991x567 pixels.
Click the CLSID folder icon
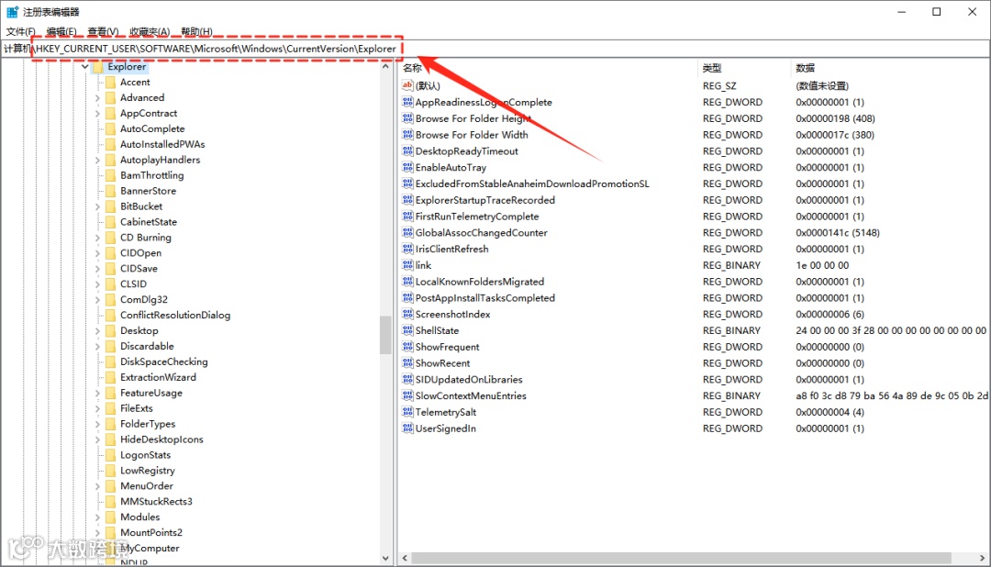pyautogui.click(x=111, y=283)
